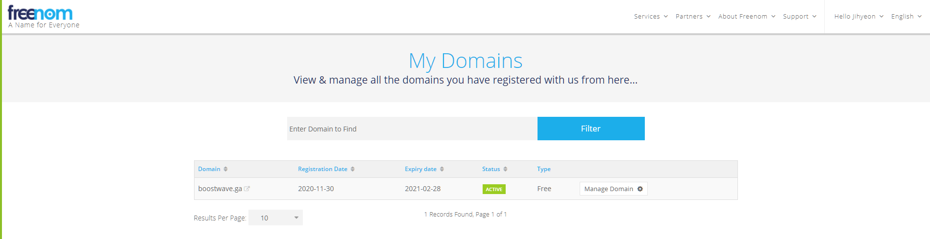Screen dimensions: 930x239
Task: Click the Registration Date column header
Action: pos(322,169)
